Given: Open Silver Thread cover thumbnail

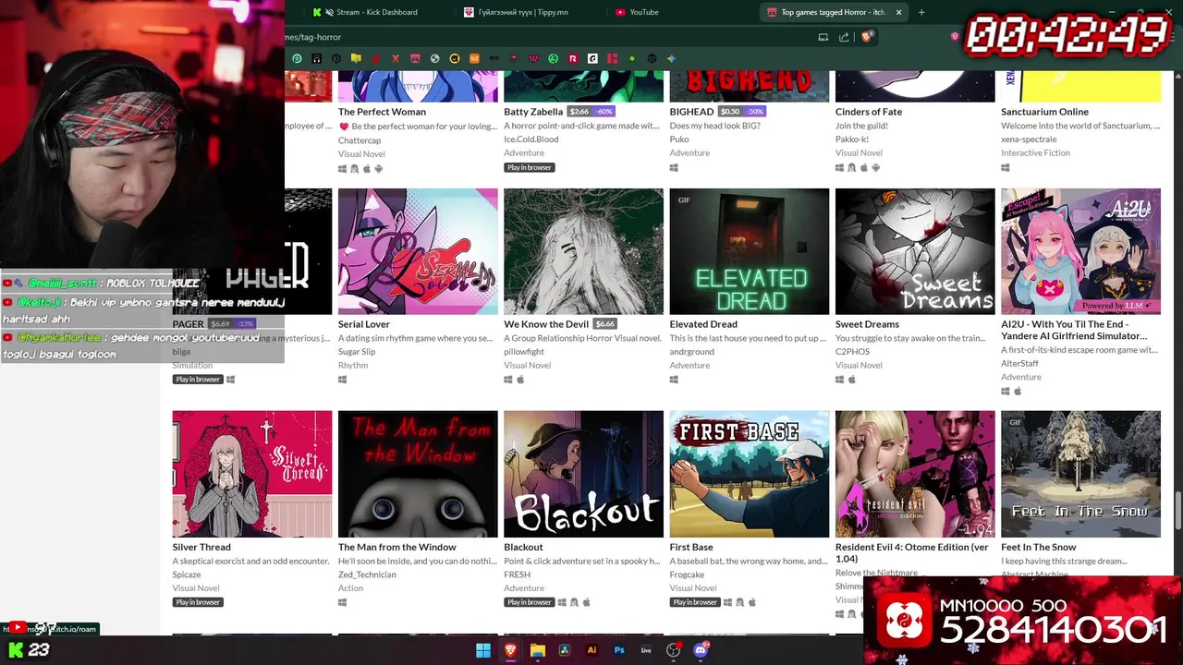Looking at the screenshot, I should [x=252, y=474].
